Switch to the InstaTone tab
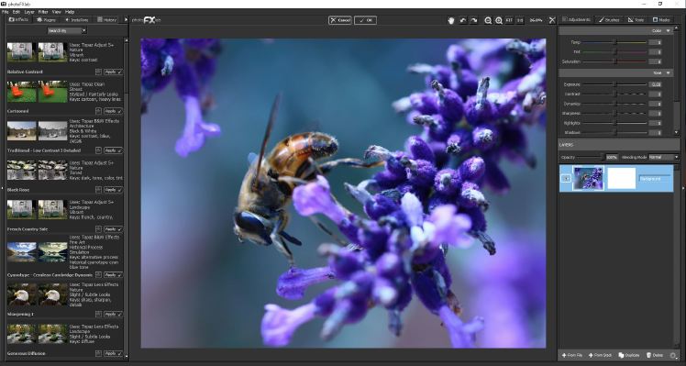686x366 pixels. pyautogui.click(x=76, y=19)
